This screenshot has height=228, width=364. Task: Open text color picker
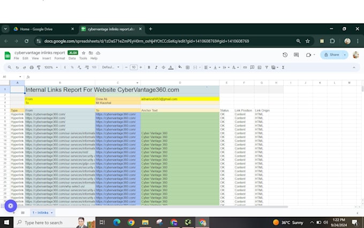[171, 67]
